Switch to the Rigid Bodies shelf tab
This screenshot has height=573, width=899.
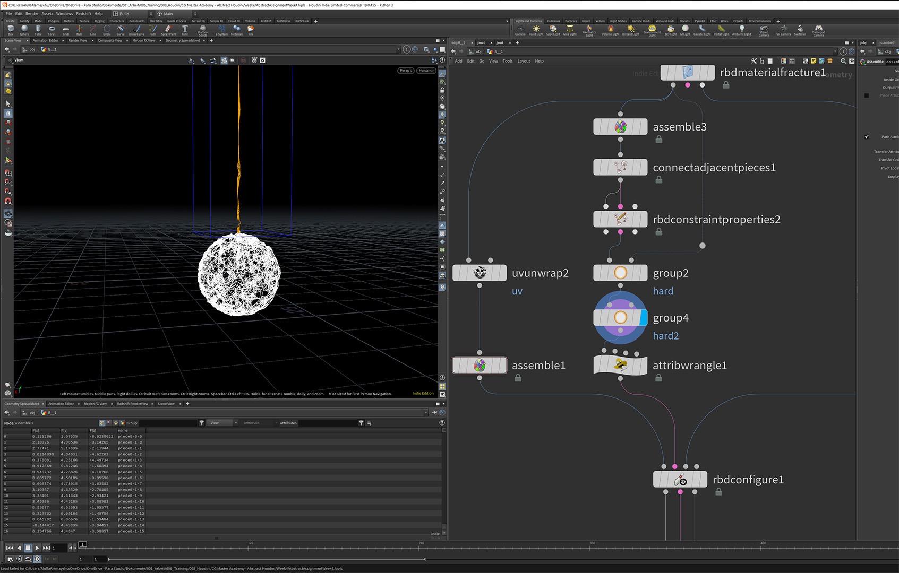(x=618, y=21)
